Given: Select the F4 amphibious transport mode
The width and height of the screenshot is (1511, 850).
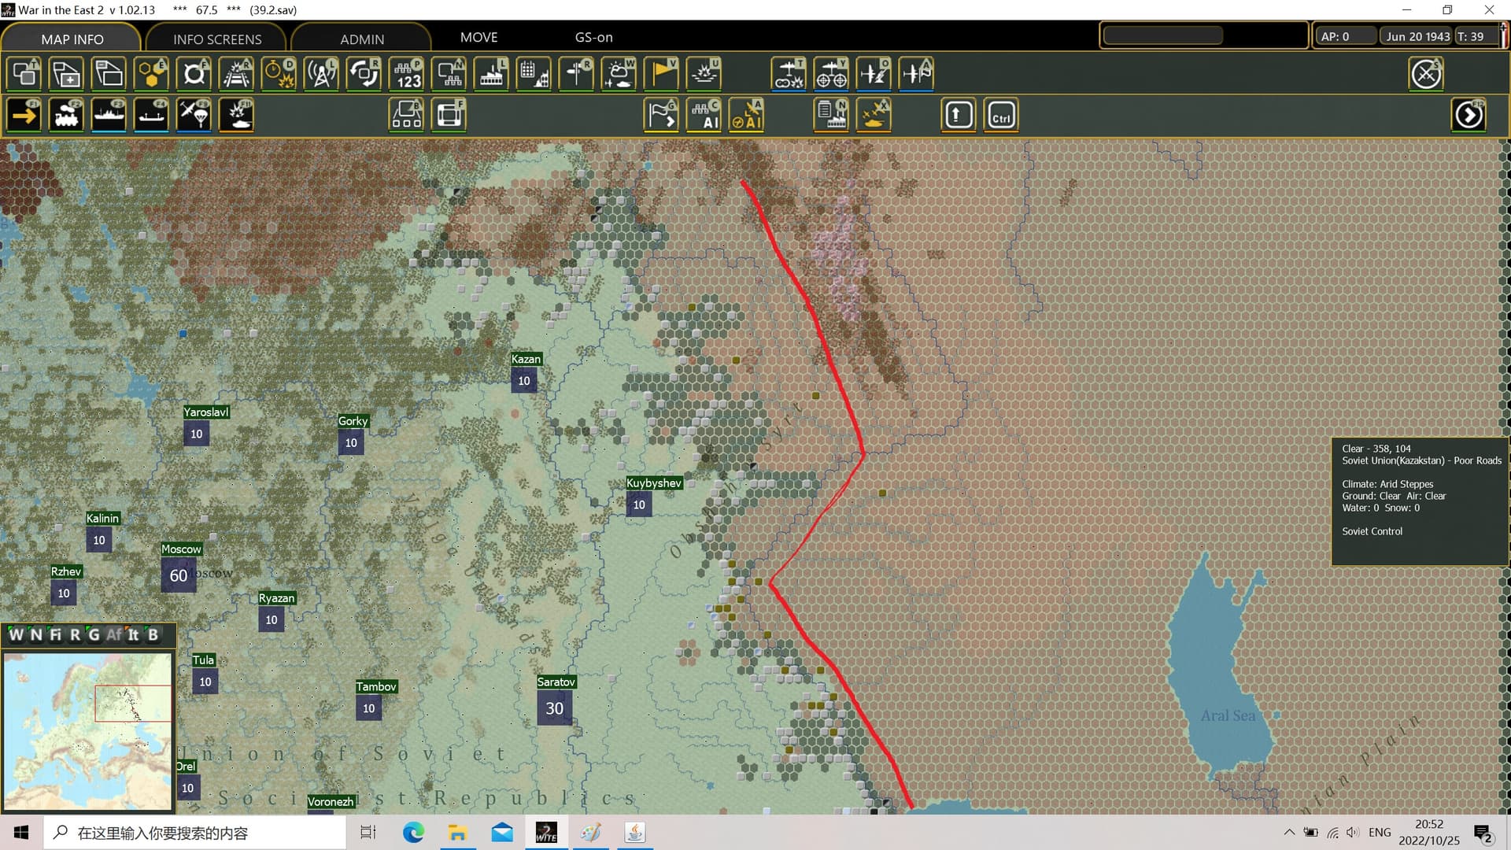Looking at the screenshot, I should point(152,116).
